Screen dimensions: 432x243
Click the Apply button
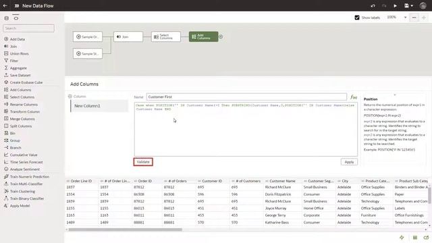click(x=349, y=162)
